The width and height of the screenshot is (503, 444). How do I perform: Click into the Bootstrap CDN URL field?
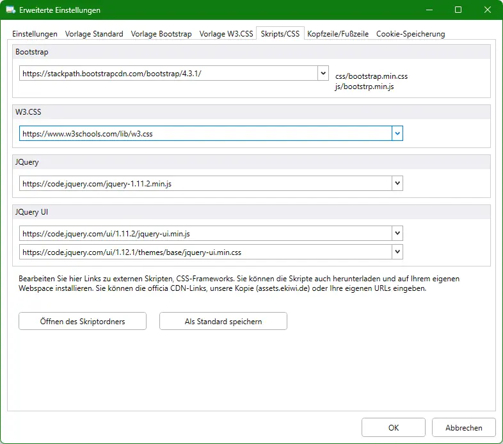coord(168,74)
